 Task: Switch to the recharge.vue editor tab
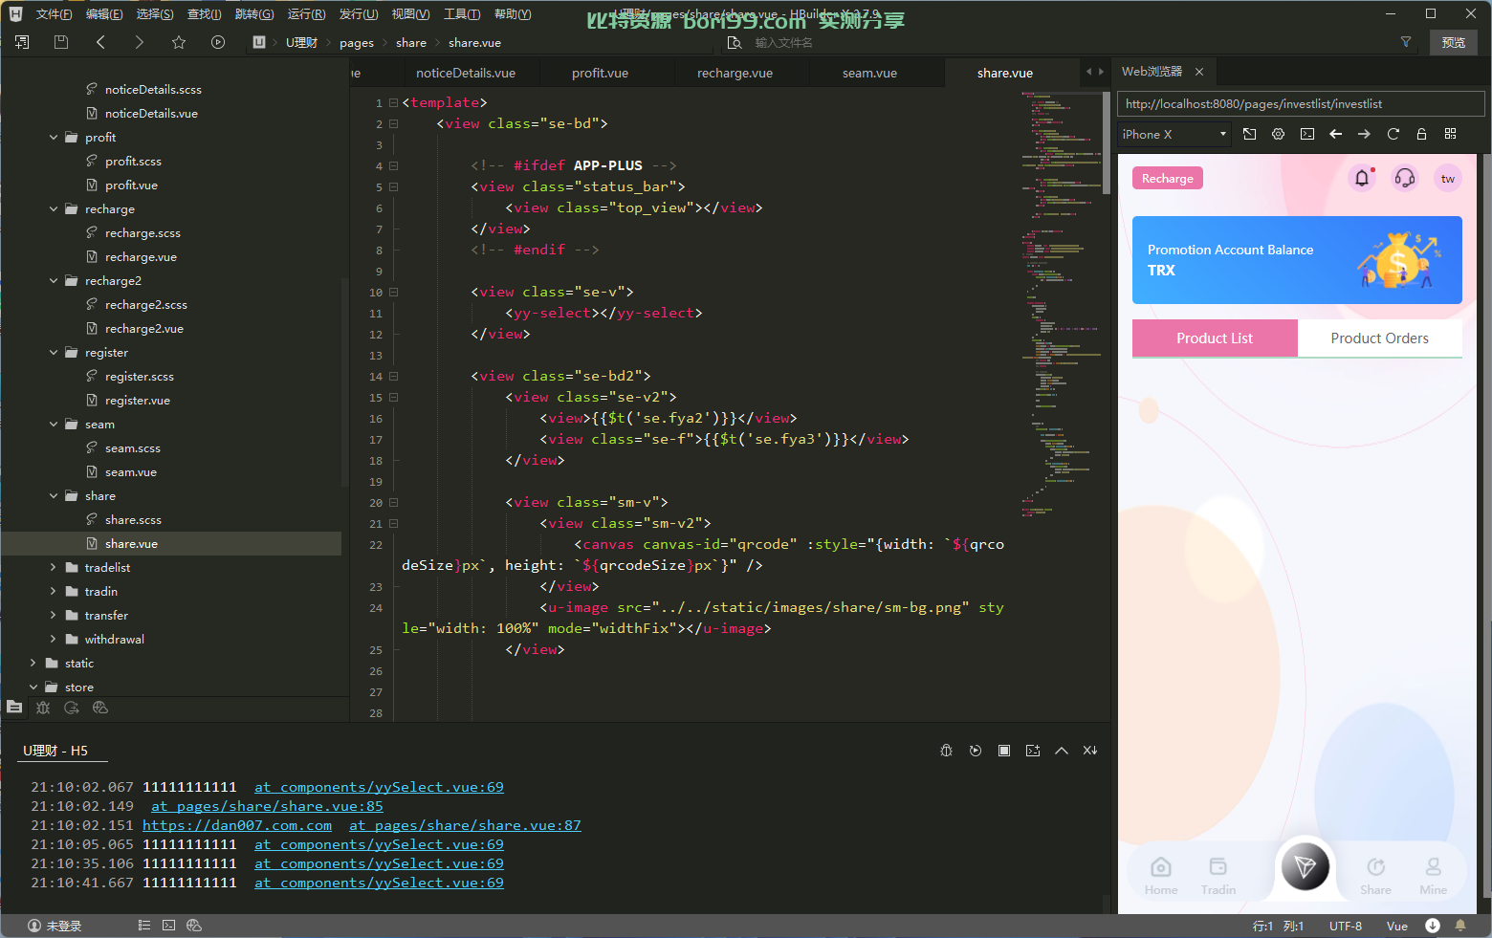(735, 73)
